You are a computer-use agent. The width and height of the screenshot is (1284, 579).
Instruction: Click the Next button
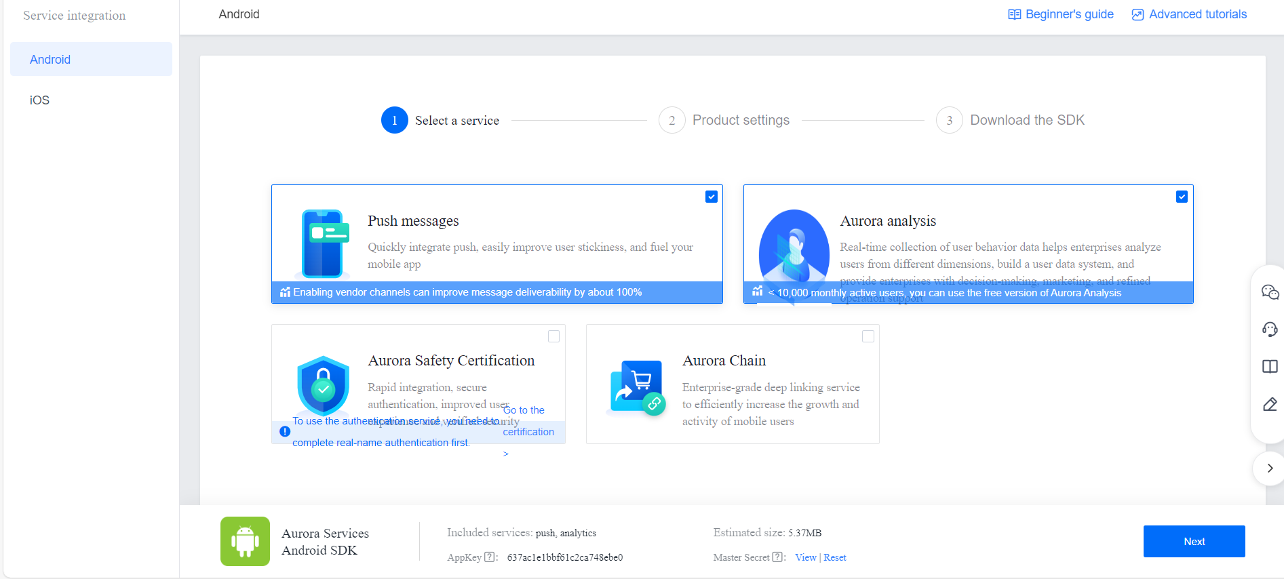point(1194,541)
